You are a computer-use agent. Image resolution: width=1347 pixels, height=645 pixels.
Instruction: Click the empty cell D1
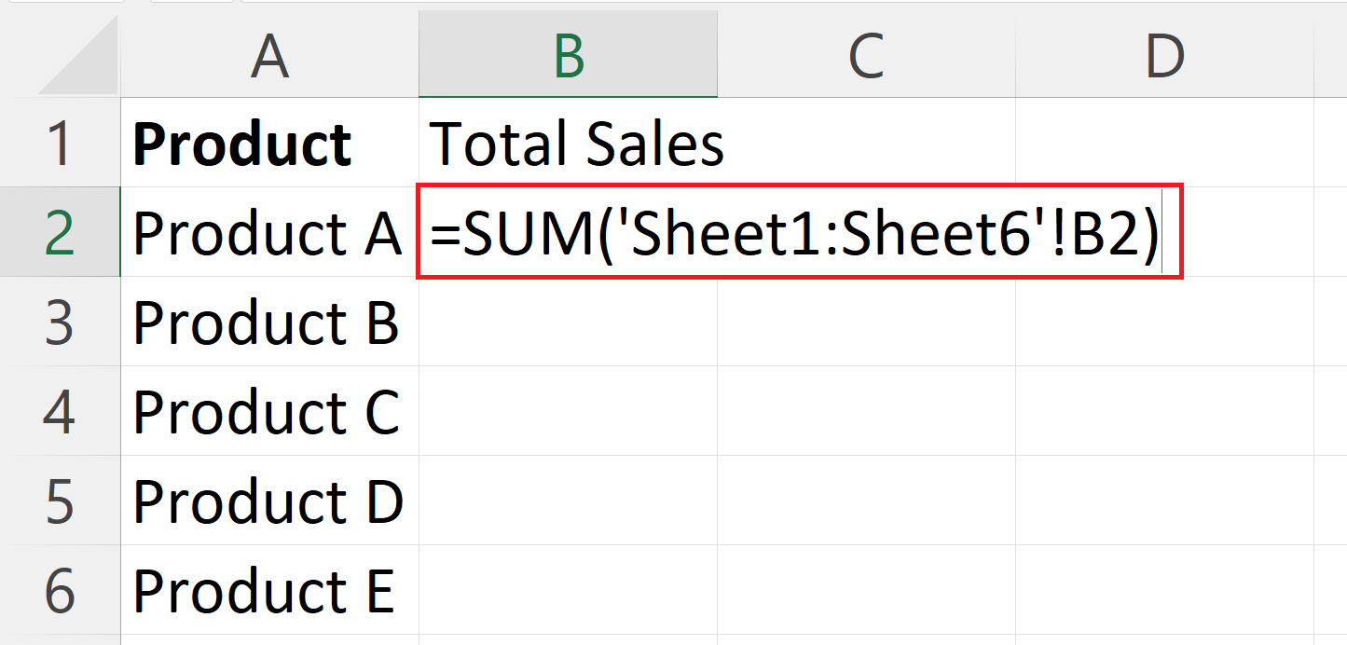[1165, 142]
